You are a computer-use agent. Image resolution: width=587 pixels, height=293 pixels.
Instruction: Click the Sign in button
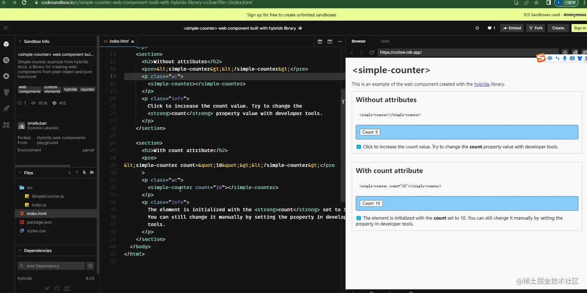point(580,28)
